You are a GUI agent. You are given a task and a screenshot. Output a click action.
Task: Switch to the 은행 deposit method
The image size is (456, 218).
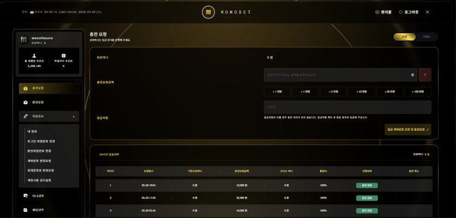point(405,37)
